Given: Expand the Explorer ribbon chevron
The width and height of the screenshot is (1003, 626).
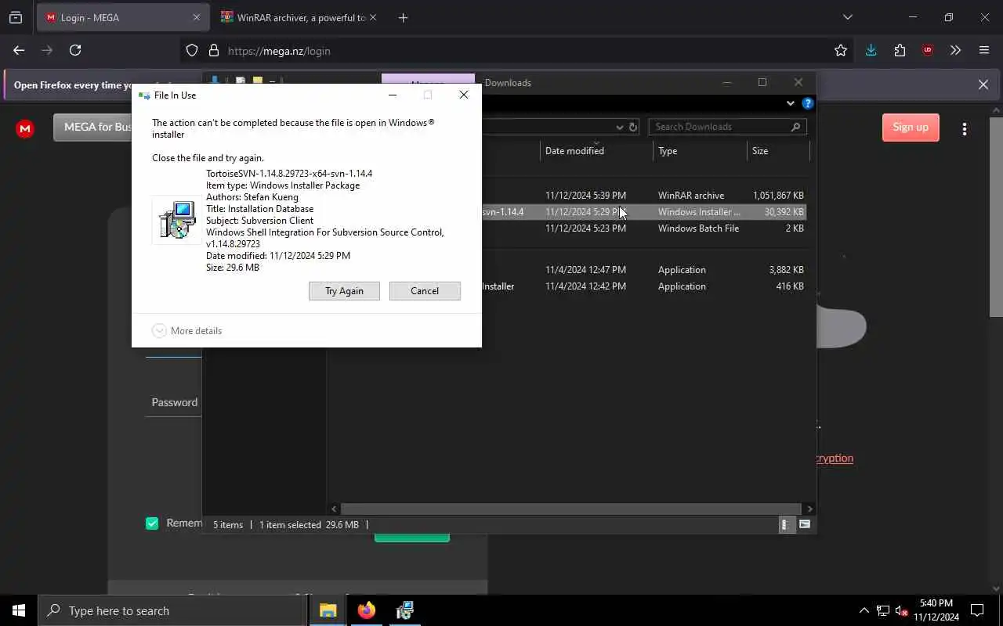Looking at the screenshot, I should 790,103.
